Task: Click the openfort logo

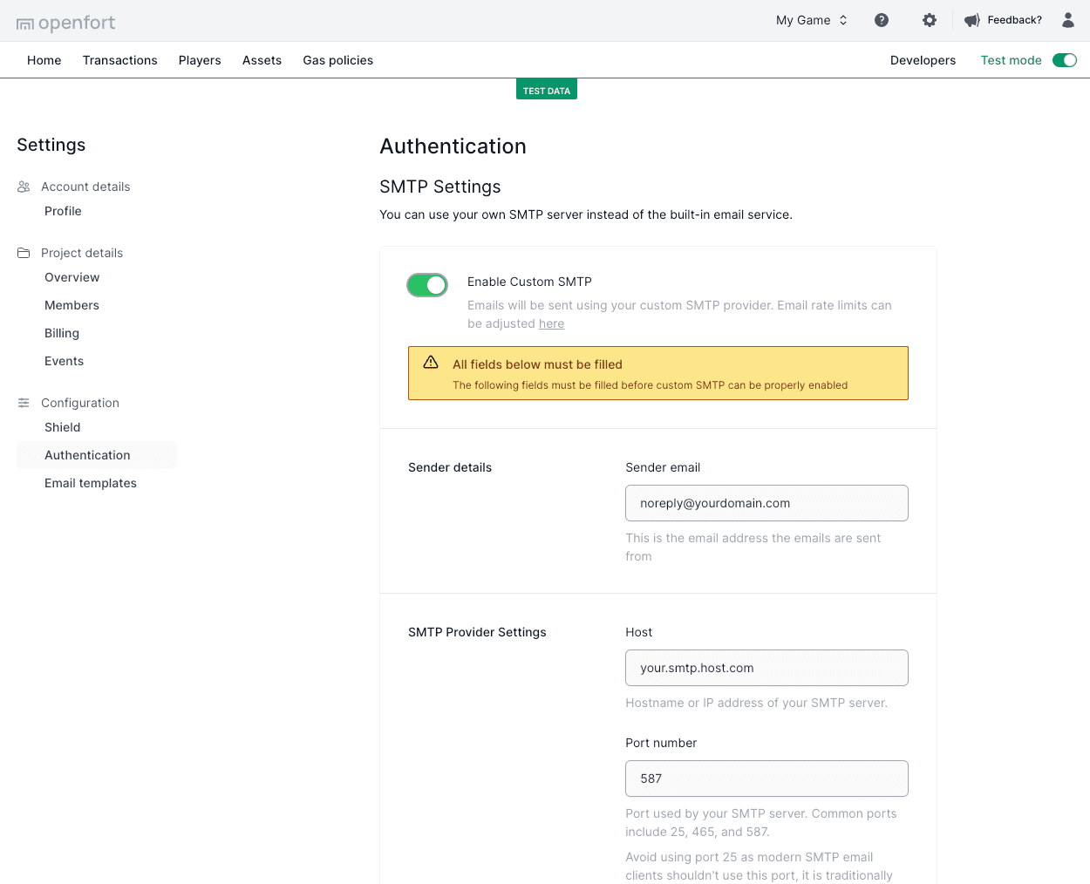Action: pos(65,22)
